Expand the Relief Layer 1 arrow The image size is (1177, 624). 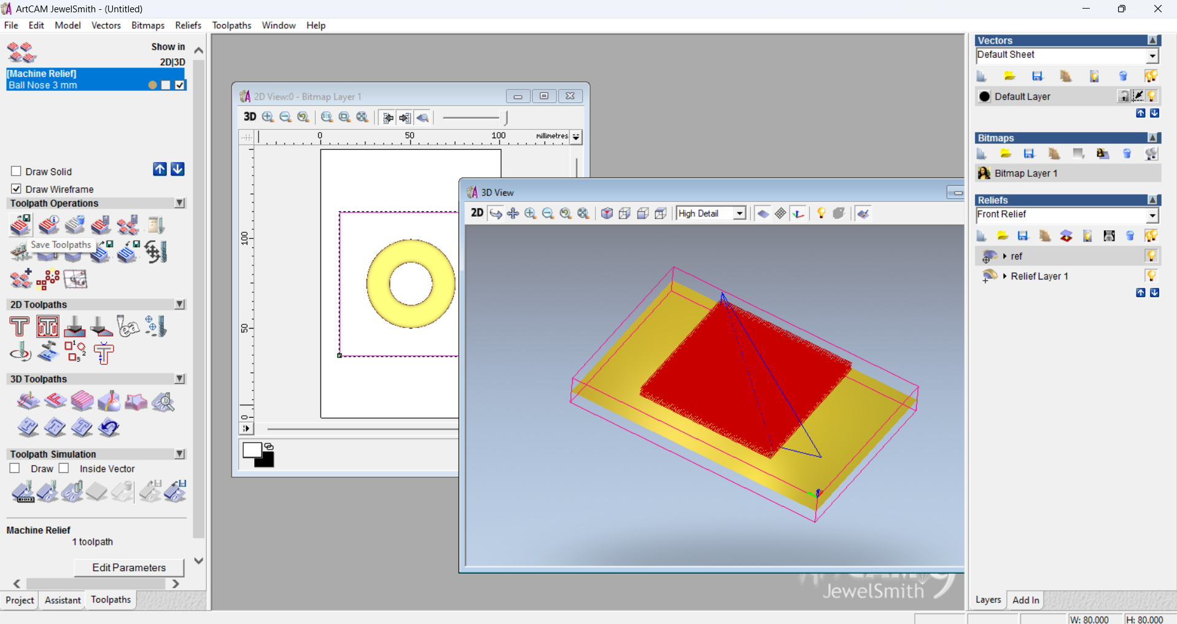pyautogui.click(x=1004, y=276)
